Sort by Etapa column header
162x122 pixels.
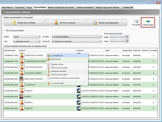[113, 50]
